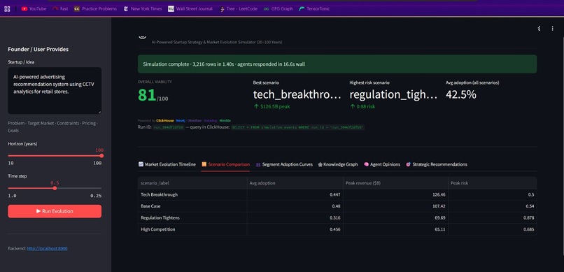Image resolution: width=564 pixels, height=272 pixels.
Task: Sort by Peak revenue ($B) column header
Action: (x=395, y=183)
